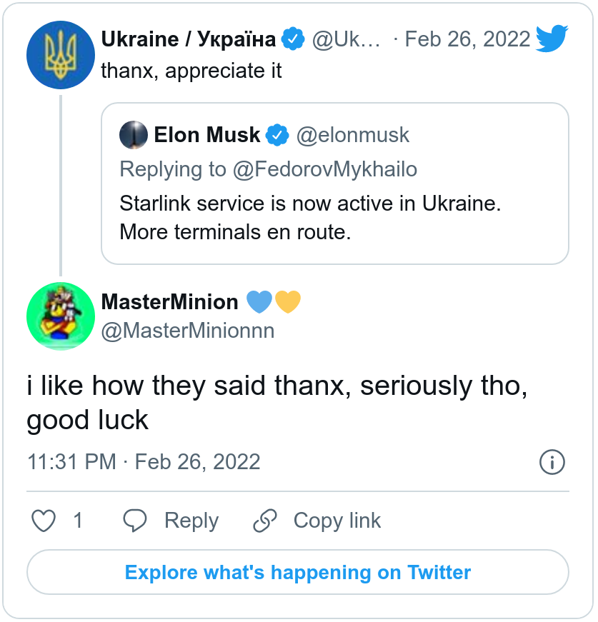Click the Feb 26, 2022 date in header

click(467, 39)
